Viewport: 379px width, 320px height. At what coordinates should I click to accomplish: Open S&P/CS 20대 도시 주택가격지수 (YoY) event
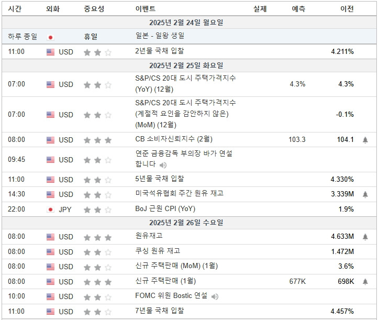(x=185, y=84)
